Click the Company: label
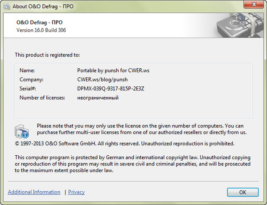The height and width of the screenshot is (205, 267). (31, 79)
